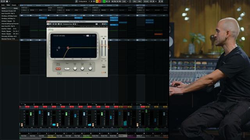Click the green listen button in top toolbar

[x=104, y=1]
